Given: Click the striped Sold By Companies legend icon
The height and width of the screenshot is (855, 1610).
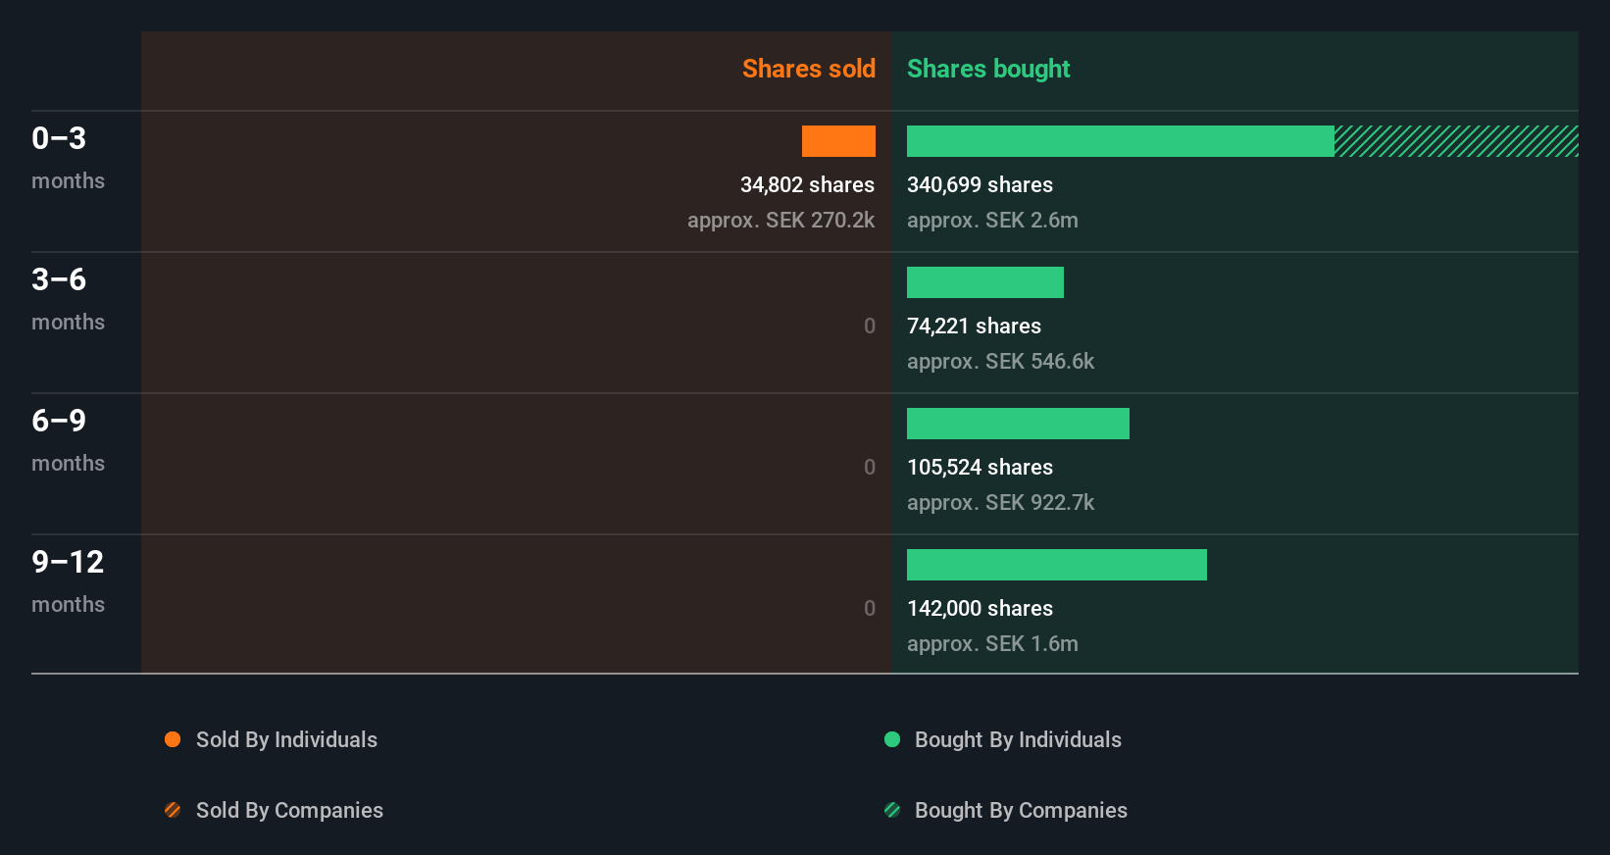Looking at the screenshot, I should coord(173,810).
